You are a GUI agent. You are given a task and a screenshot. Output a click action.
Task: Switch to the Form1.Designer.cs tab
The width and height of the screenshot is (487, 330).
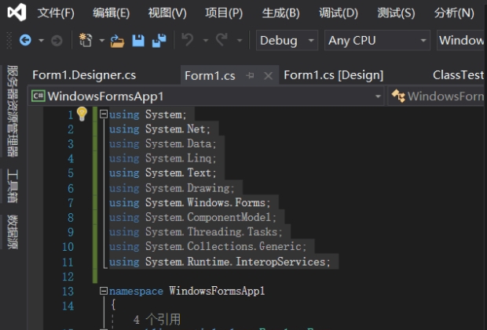point(84,75)
